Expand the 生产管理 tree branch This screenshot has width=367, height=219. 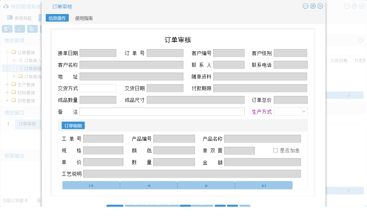(7, 85)
